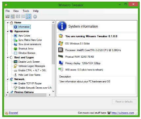The height and width of the screenshot is (119, 141).
Task: Click the Sync Metro/Aero Color tree icon
Action: point(15,40)
